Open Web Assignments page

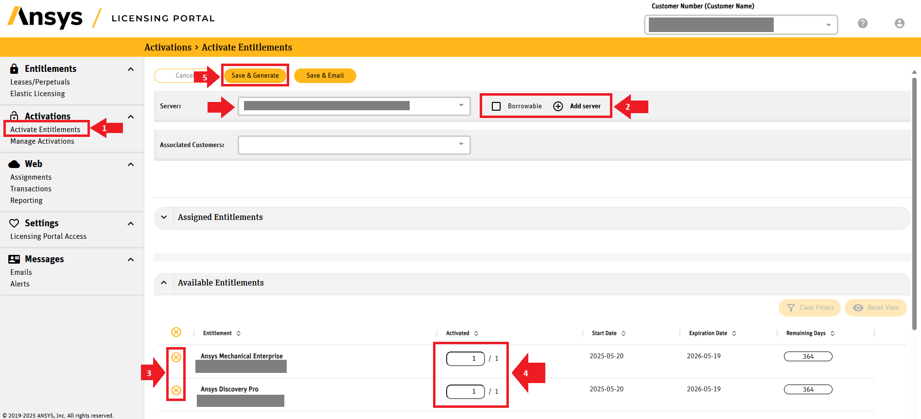[x=31, y=177]
